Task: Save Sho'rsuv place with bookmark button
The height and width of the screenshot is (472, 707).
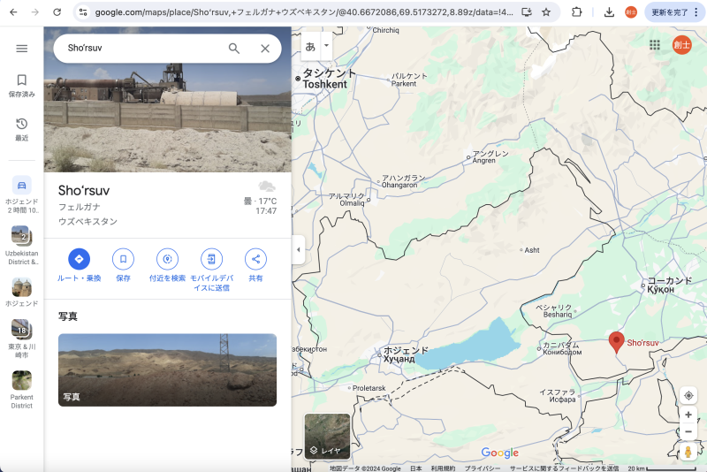Action: click(123, 259)
